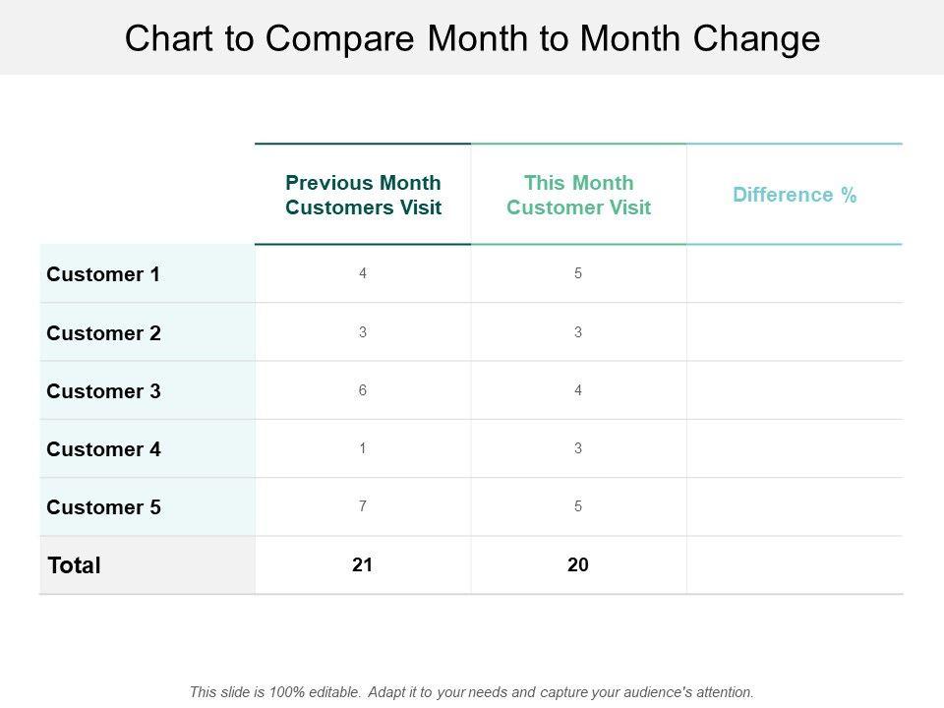
Task: Click empty Difference % cell in Total row
Action: tap(795, 565)
